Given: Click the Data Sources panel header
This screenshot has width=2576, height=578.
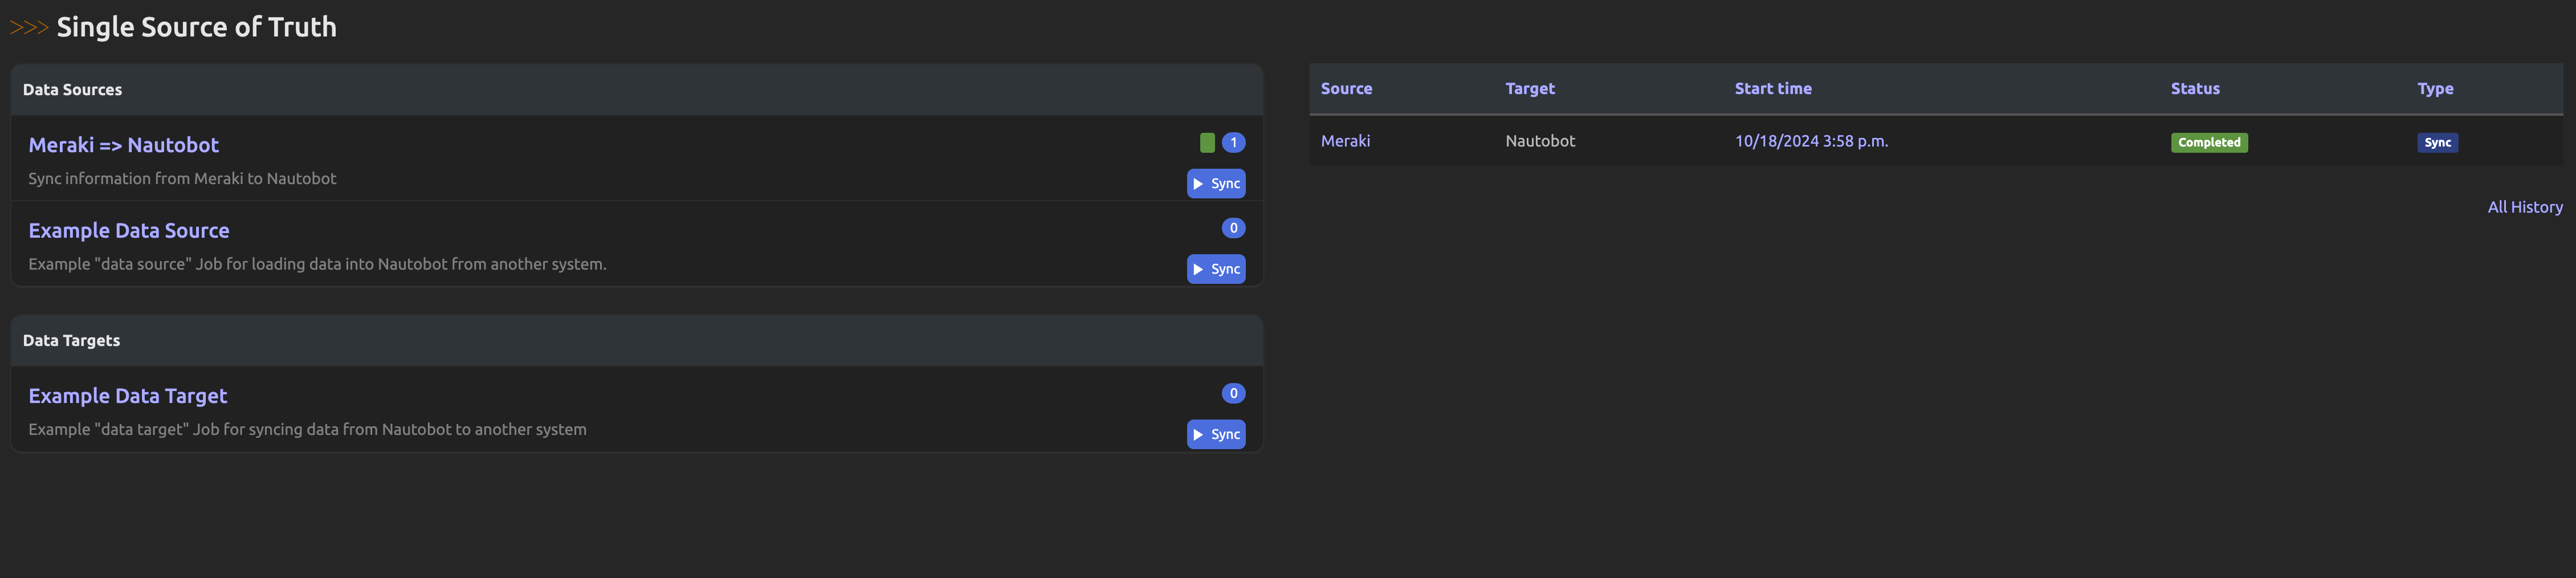Looking at the screenshot, I should pyautogui.click(x=72, y=89).
